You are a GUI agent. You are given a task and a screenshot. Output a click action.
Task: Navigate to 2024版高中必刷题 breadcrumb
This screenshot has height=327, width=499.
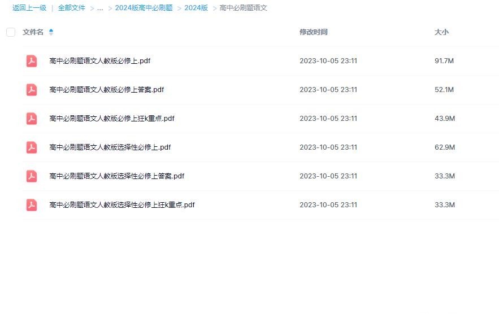pos(144,8)
